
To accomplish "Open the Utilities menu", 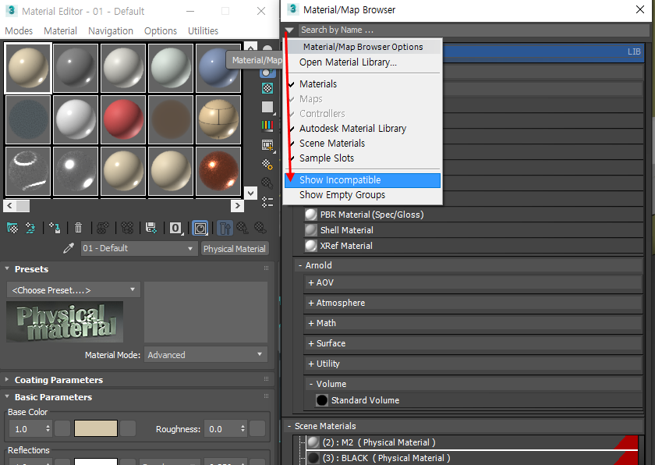I will coord(203,31).
